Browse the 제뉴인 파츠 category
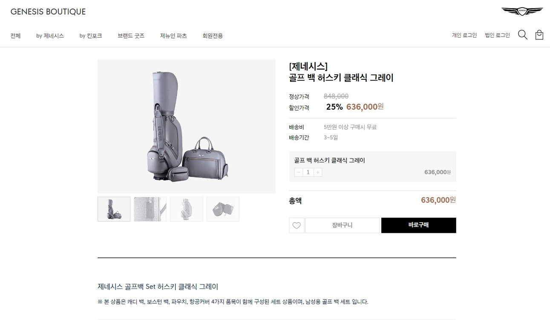The height and width of the screenshot is (320, 550). (x=173, y=36)
